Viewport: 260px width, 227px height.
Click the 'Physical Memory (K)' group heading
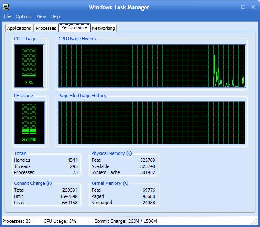[111, 153]
